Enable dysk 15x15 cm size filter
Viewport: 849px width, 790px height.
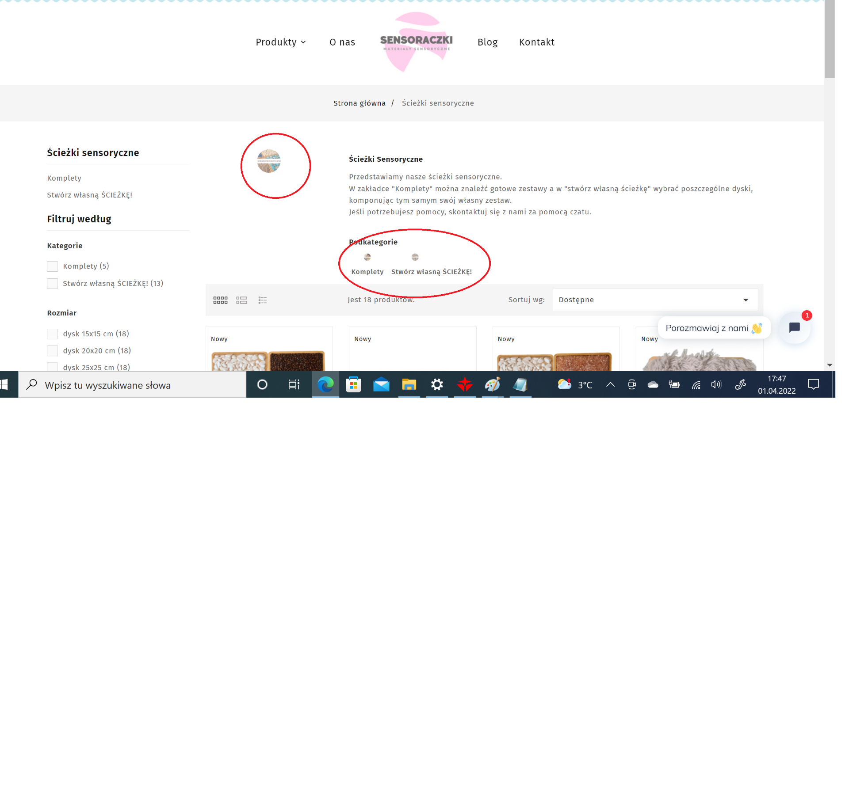[x=53, y=334]
